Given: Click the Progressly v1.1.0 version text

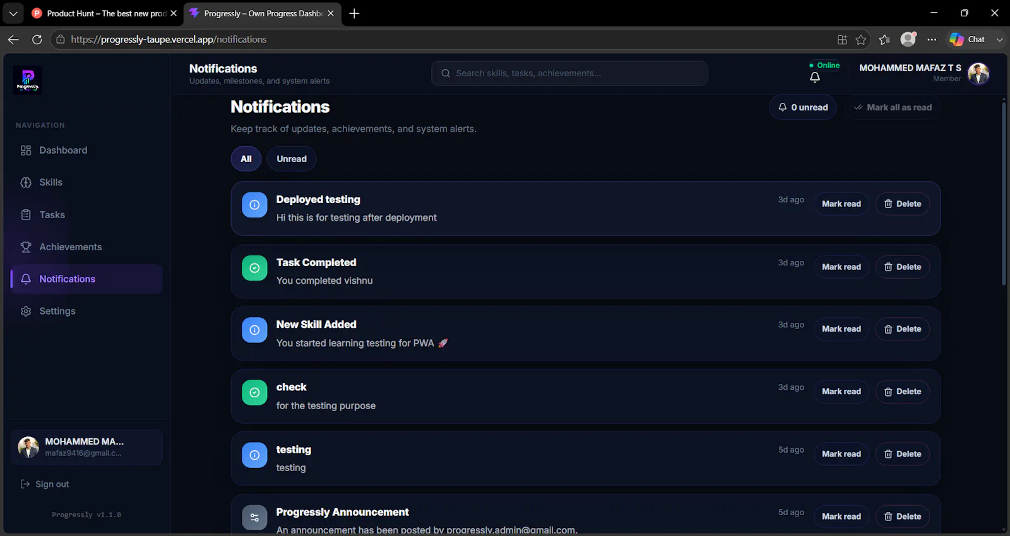Looking at the screenshot, I should pyautogui.click(x=86, y=515).
